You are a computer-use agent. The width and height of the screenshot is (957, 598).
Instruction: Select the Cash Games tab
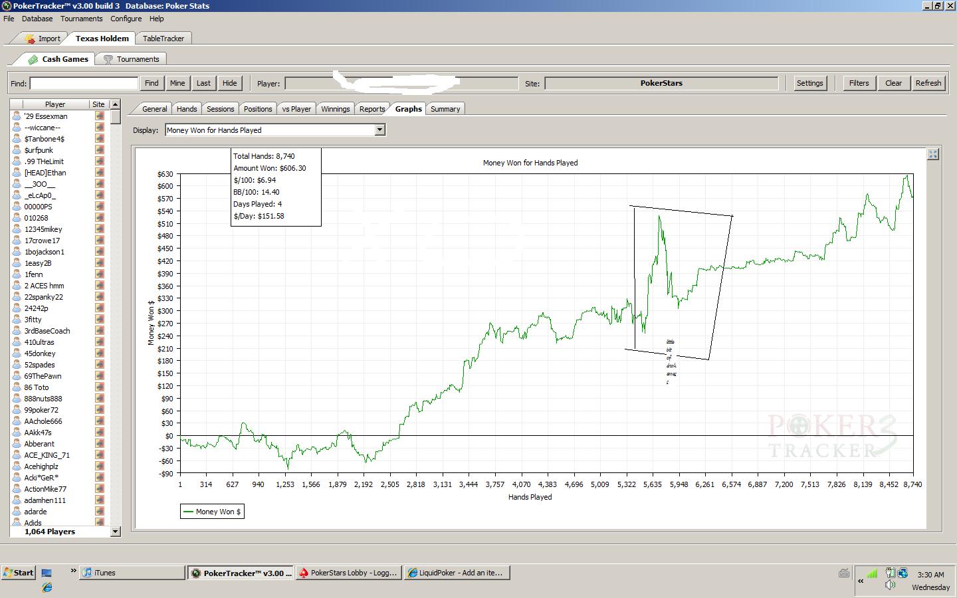[58, 59]
